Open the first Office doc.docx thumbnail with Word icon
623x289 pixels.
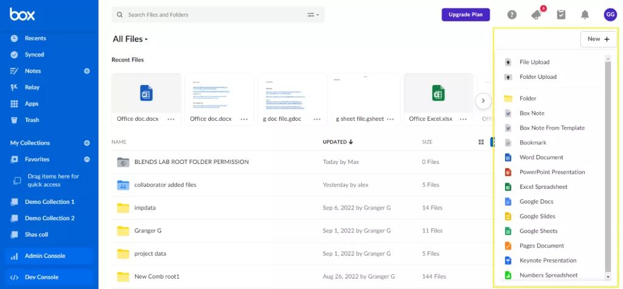(146, 93)
